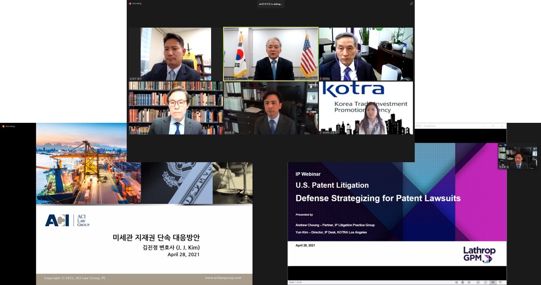Minimize the PowerPoint window

(484, 126)
